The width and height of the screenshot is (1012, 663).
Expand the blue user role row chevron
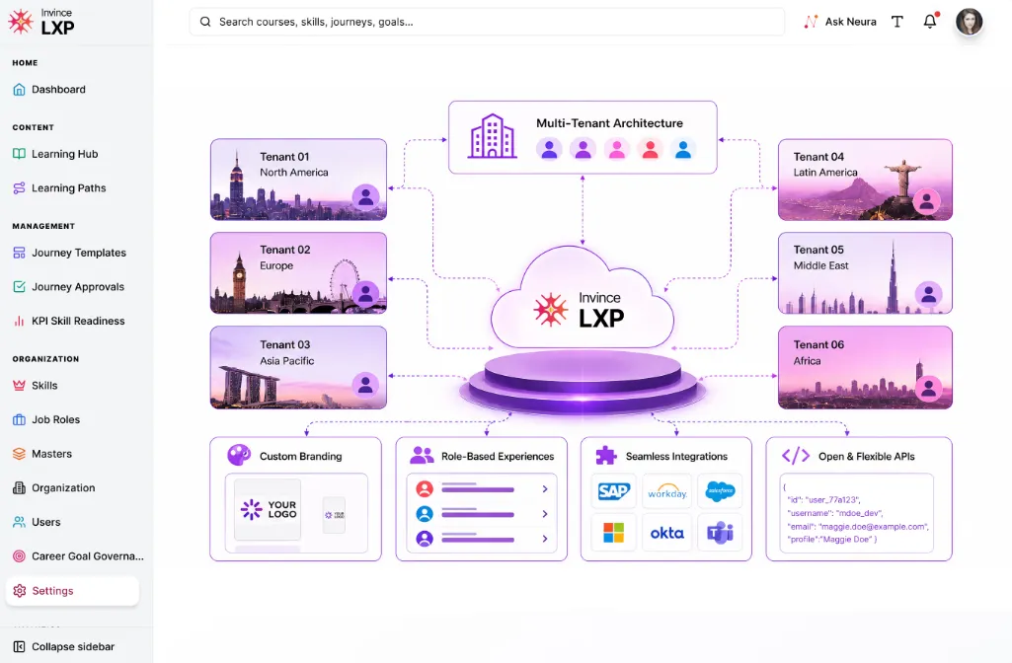coord(545,514)
